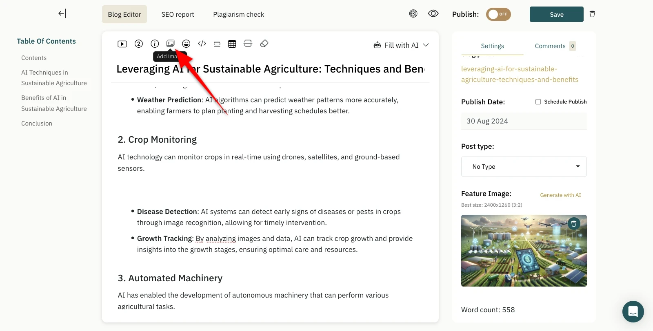Viewport: 653px width, 331px height.
Task: Jump to Conclusion section in contents
Action: point(37,124)
